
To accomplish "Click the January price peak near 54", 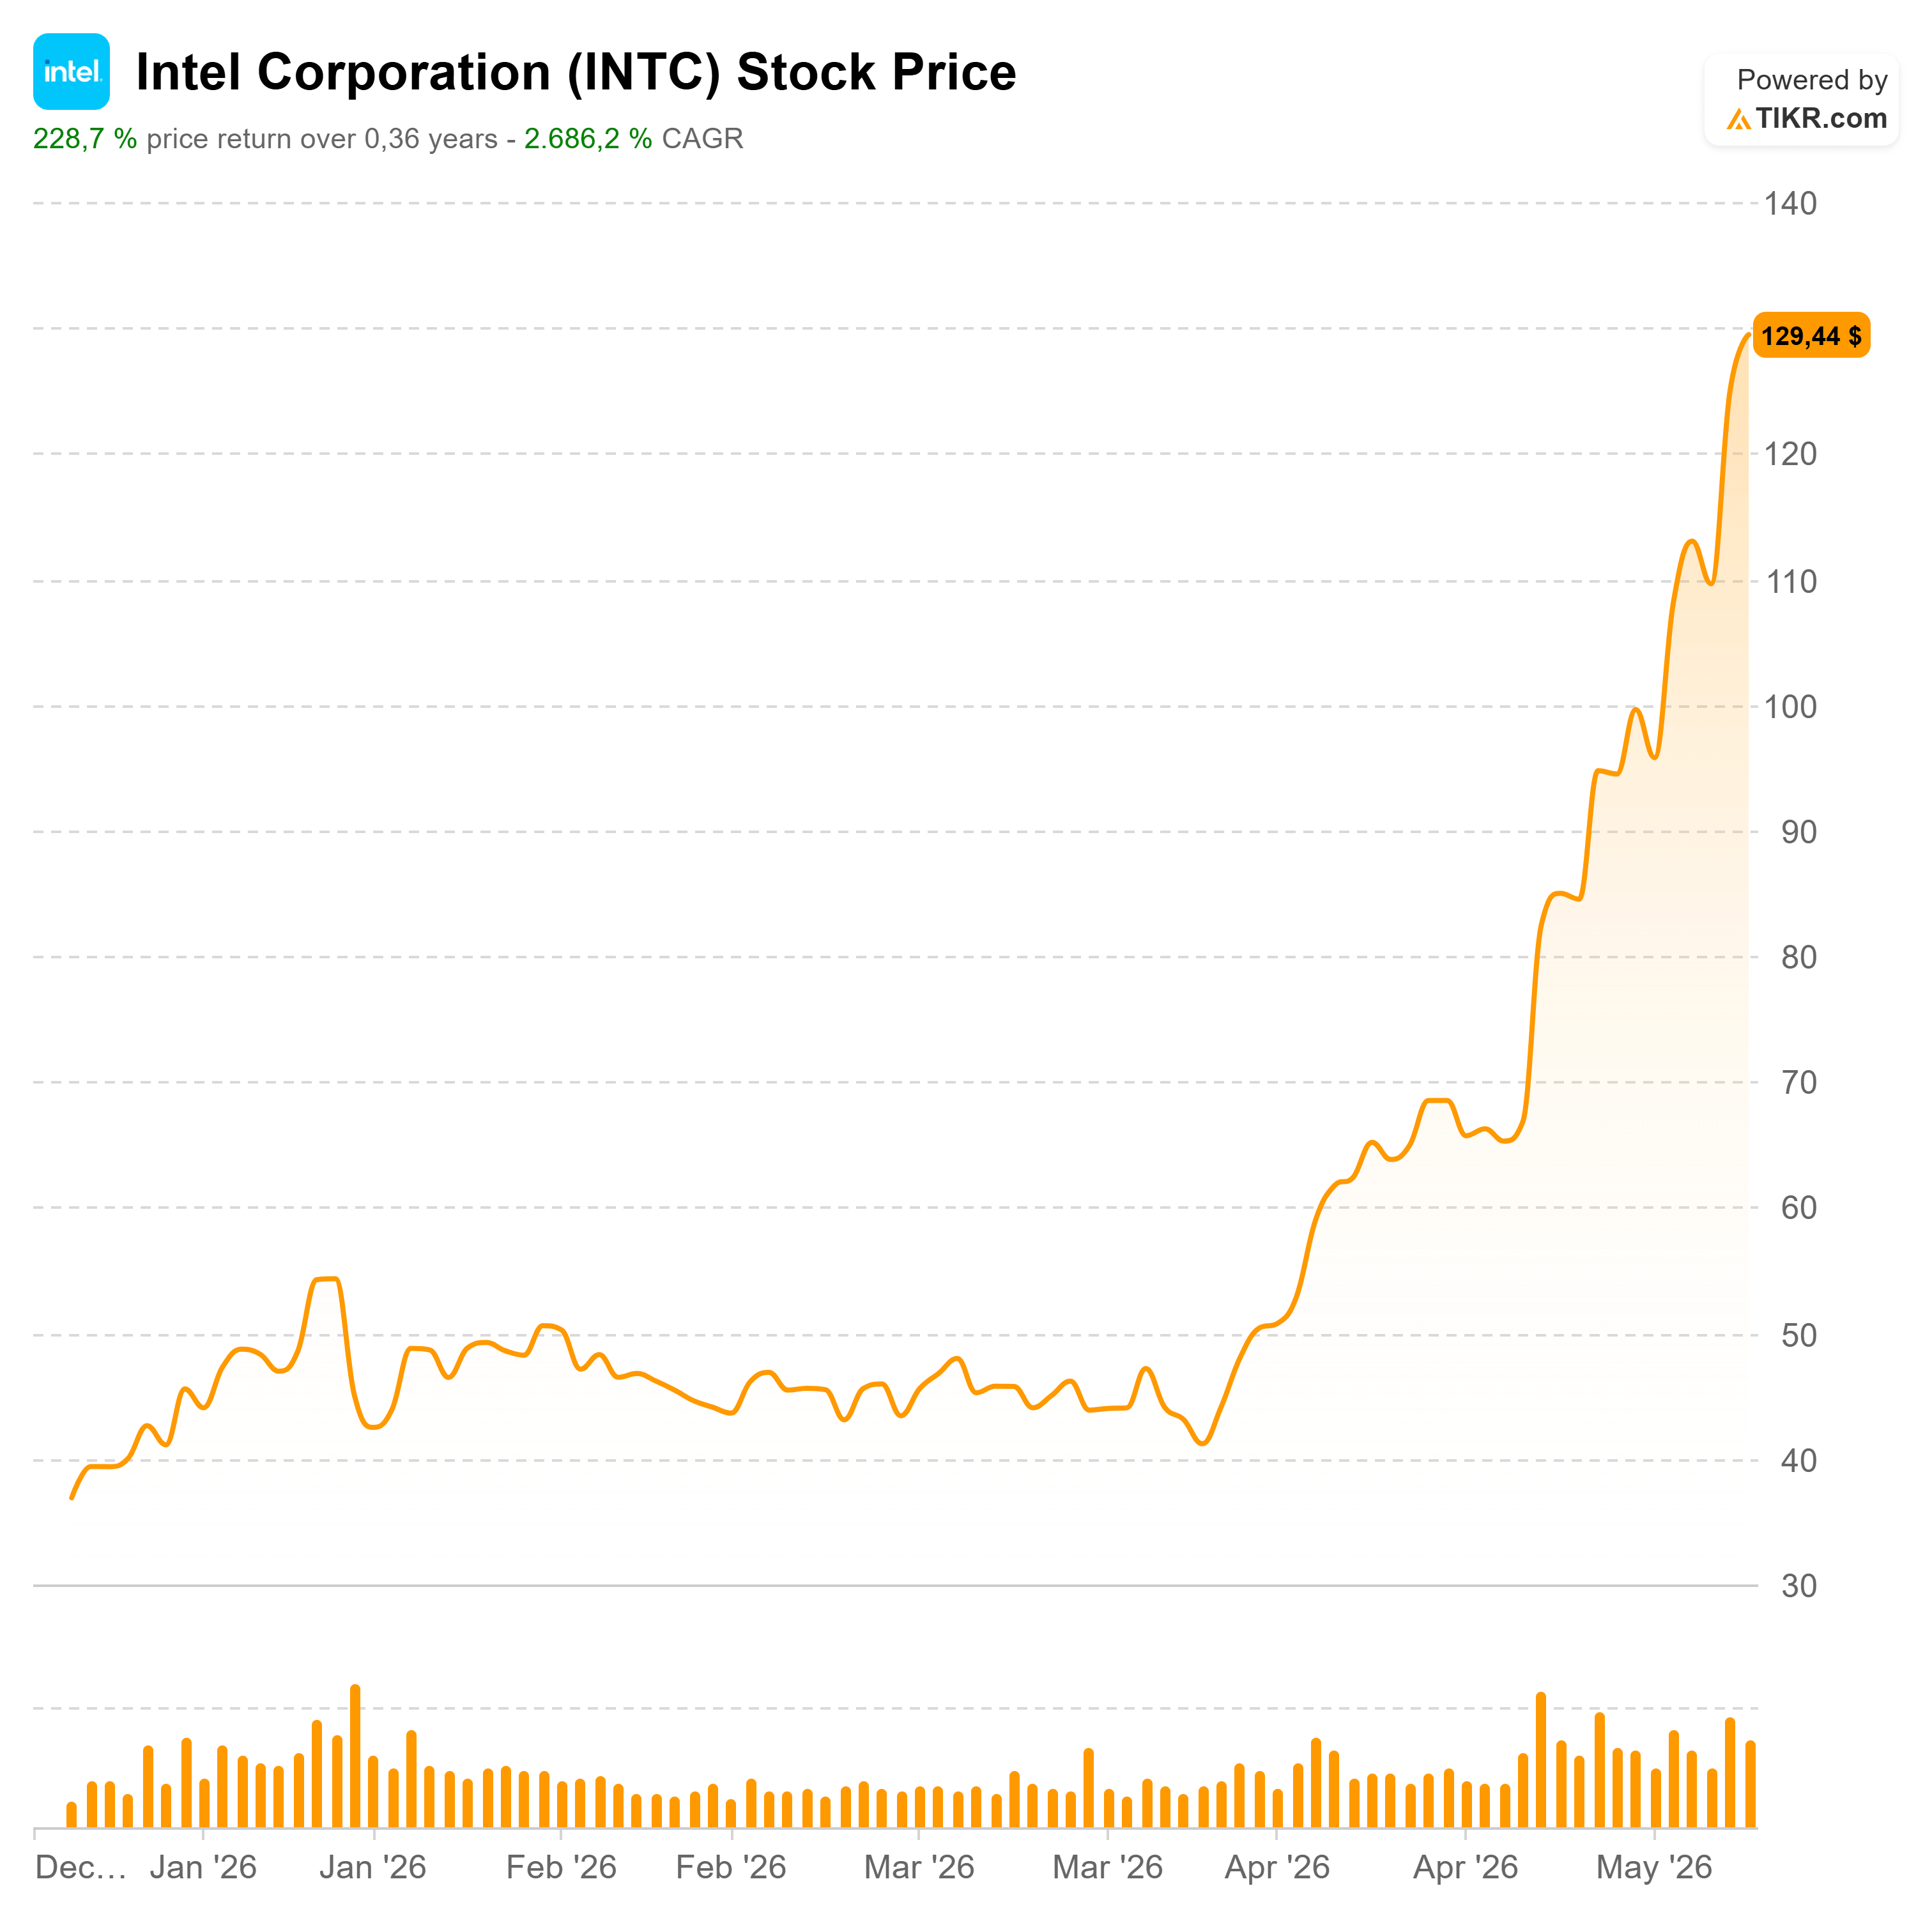I will (327, 1279).
